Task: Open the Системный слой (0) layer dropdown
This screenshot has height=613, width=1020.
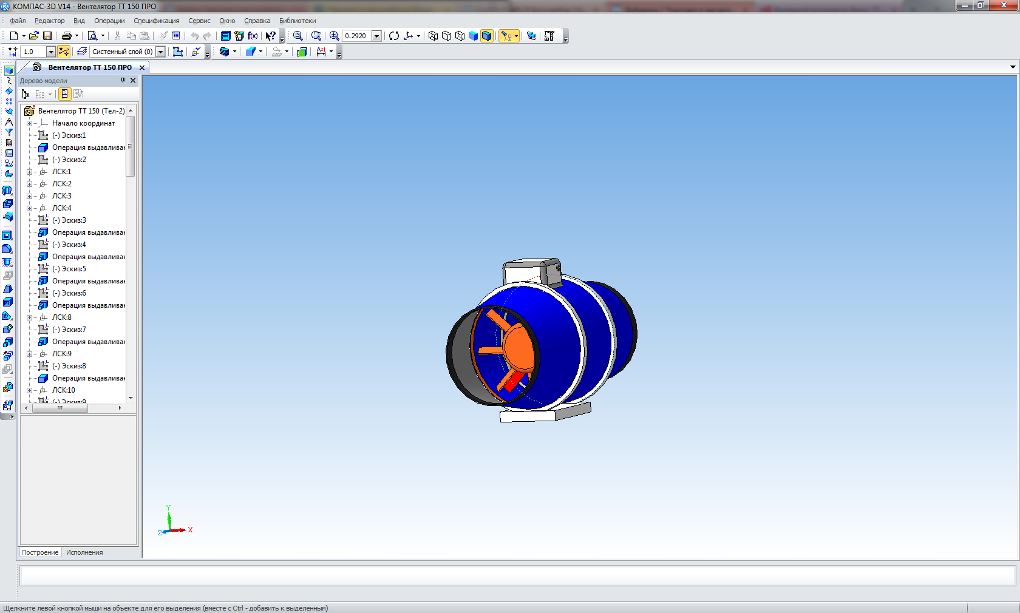Action: [160, 52]
